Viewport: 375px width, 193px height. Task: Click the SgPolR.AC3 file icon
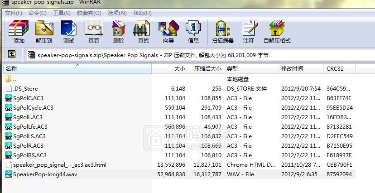click(8, 145)
